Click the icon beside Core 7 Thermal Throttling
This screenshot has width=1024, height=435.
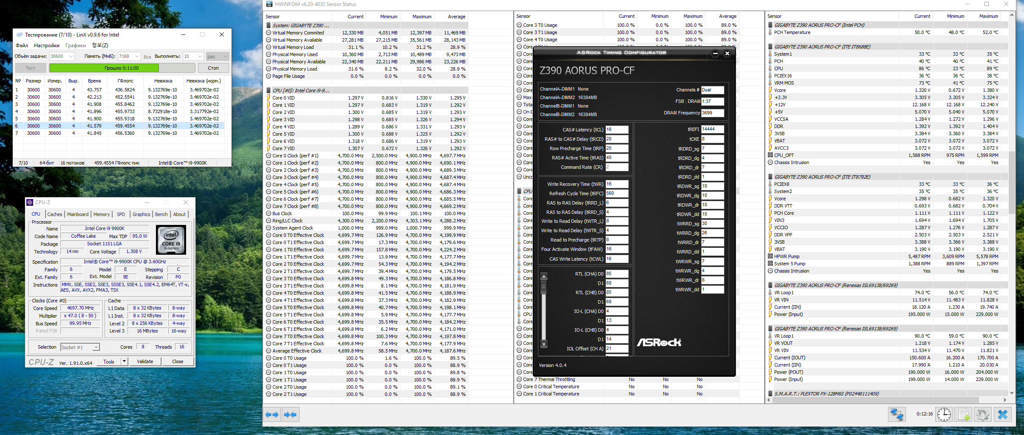tap(519, 379)
